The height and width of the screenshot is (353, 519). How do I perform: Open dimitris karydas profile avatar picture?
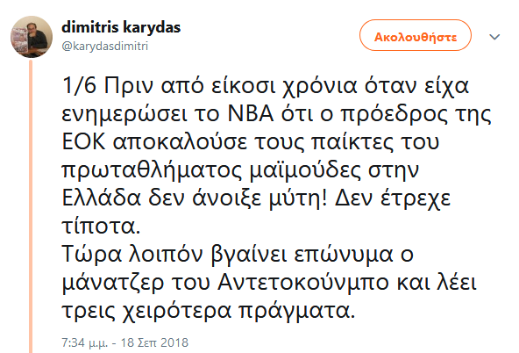point(32,37)
